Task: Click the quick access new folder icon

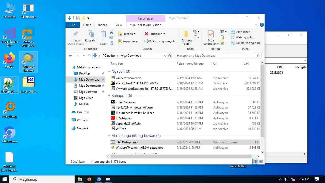Action: coord(84,18)
